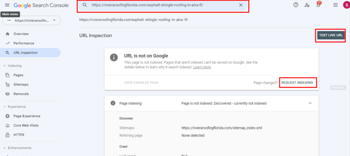Click the Removals crossed-eye icon
This screenshot has height=156, width=350.
(x=8, y=94)
